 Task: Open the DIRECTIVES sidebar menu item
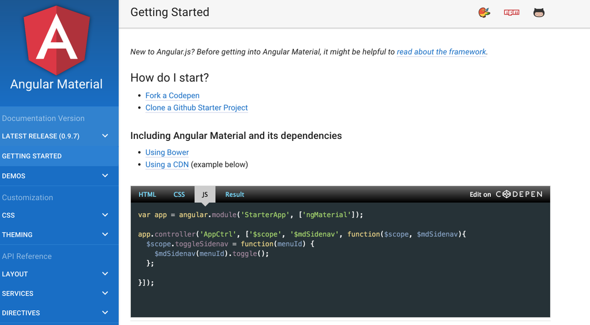59,313
